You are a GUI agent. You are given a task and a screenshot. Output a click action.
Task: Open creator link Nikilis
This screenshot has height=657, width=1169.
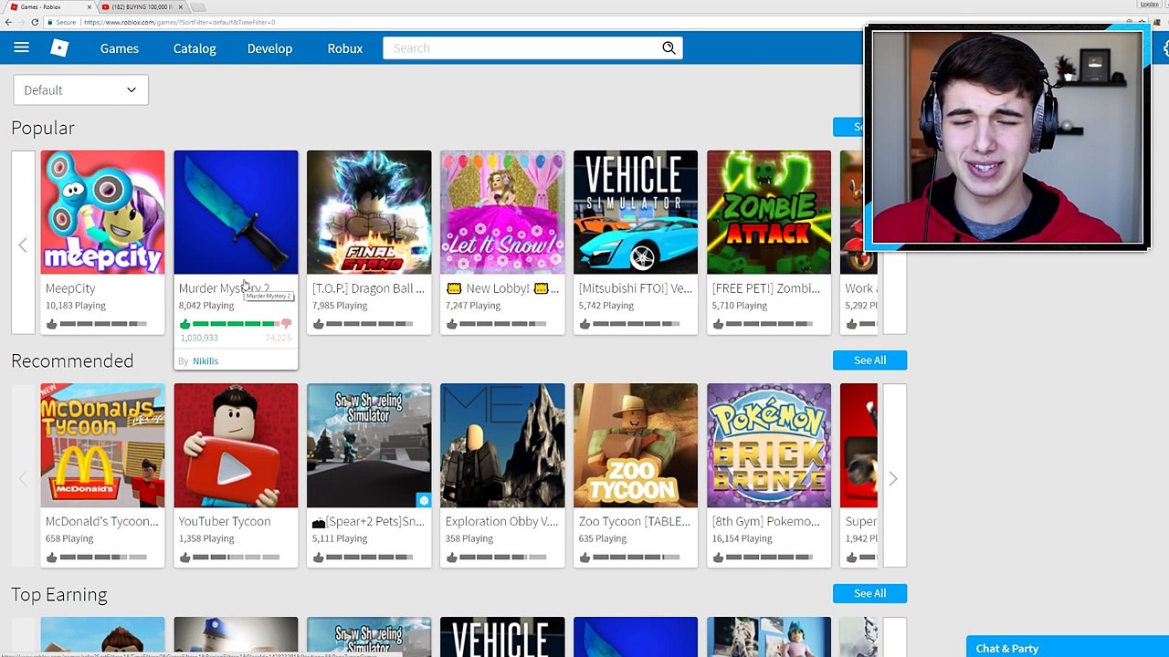[x=205, y=361]
